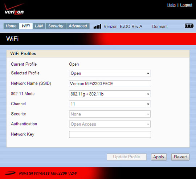Viewport: 196px width, 179px height.
Task: Revert the WiFi changes
Action: 180,157
